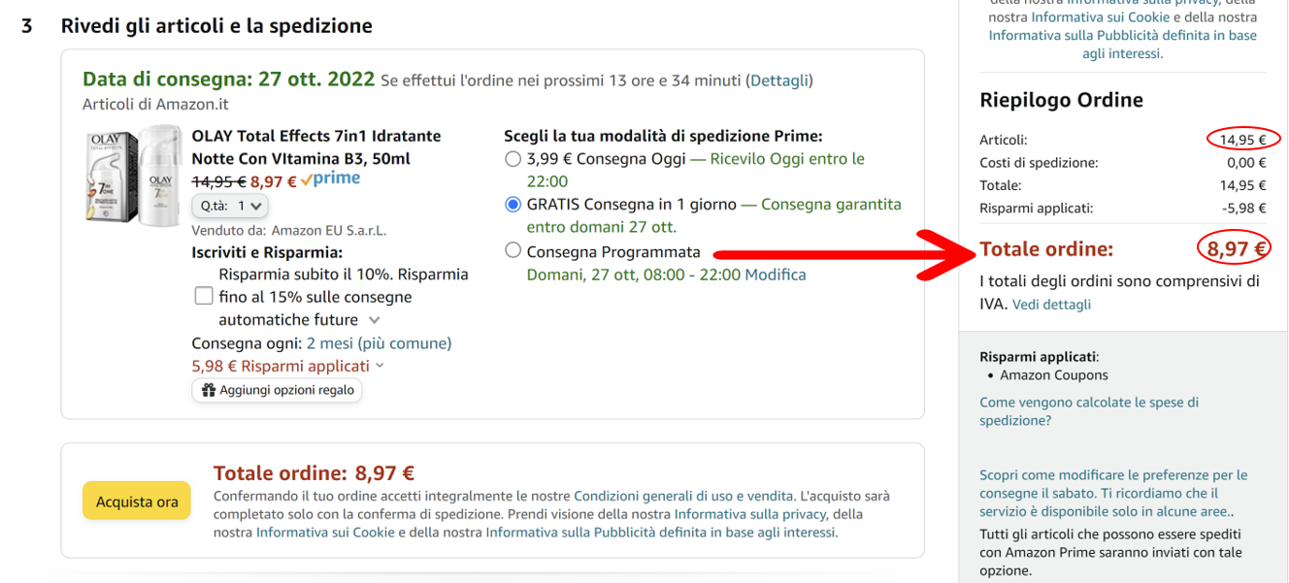The width and height of the screenshot is (1289, 583).
Task: Open Vedi dettagli link about IVA
Action: (1051, 305)
